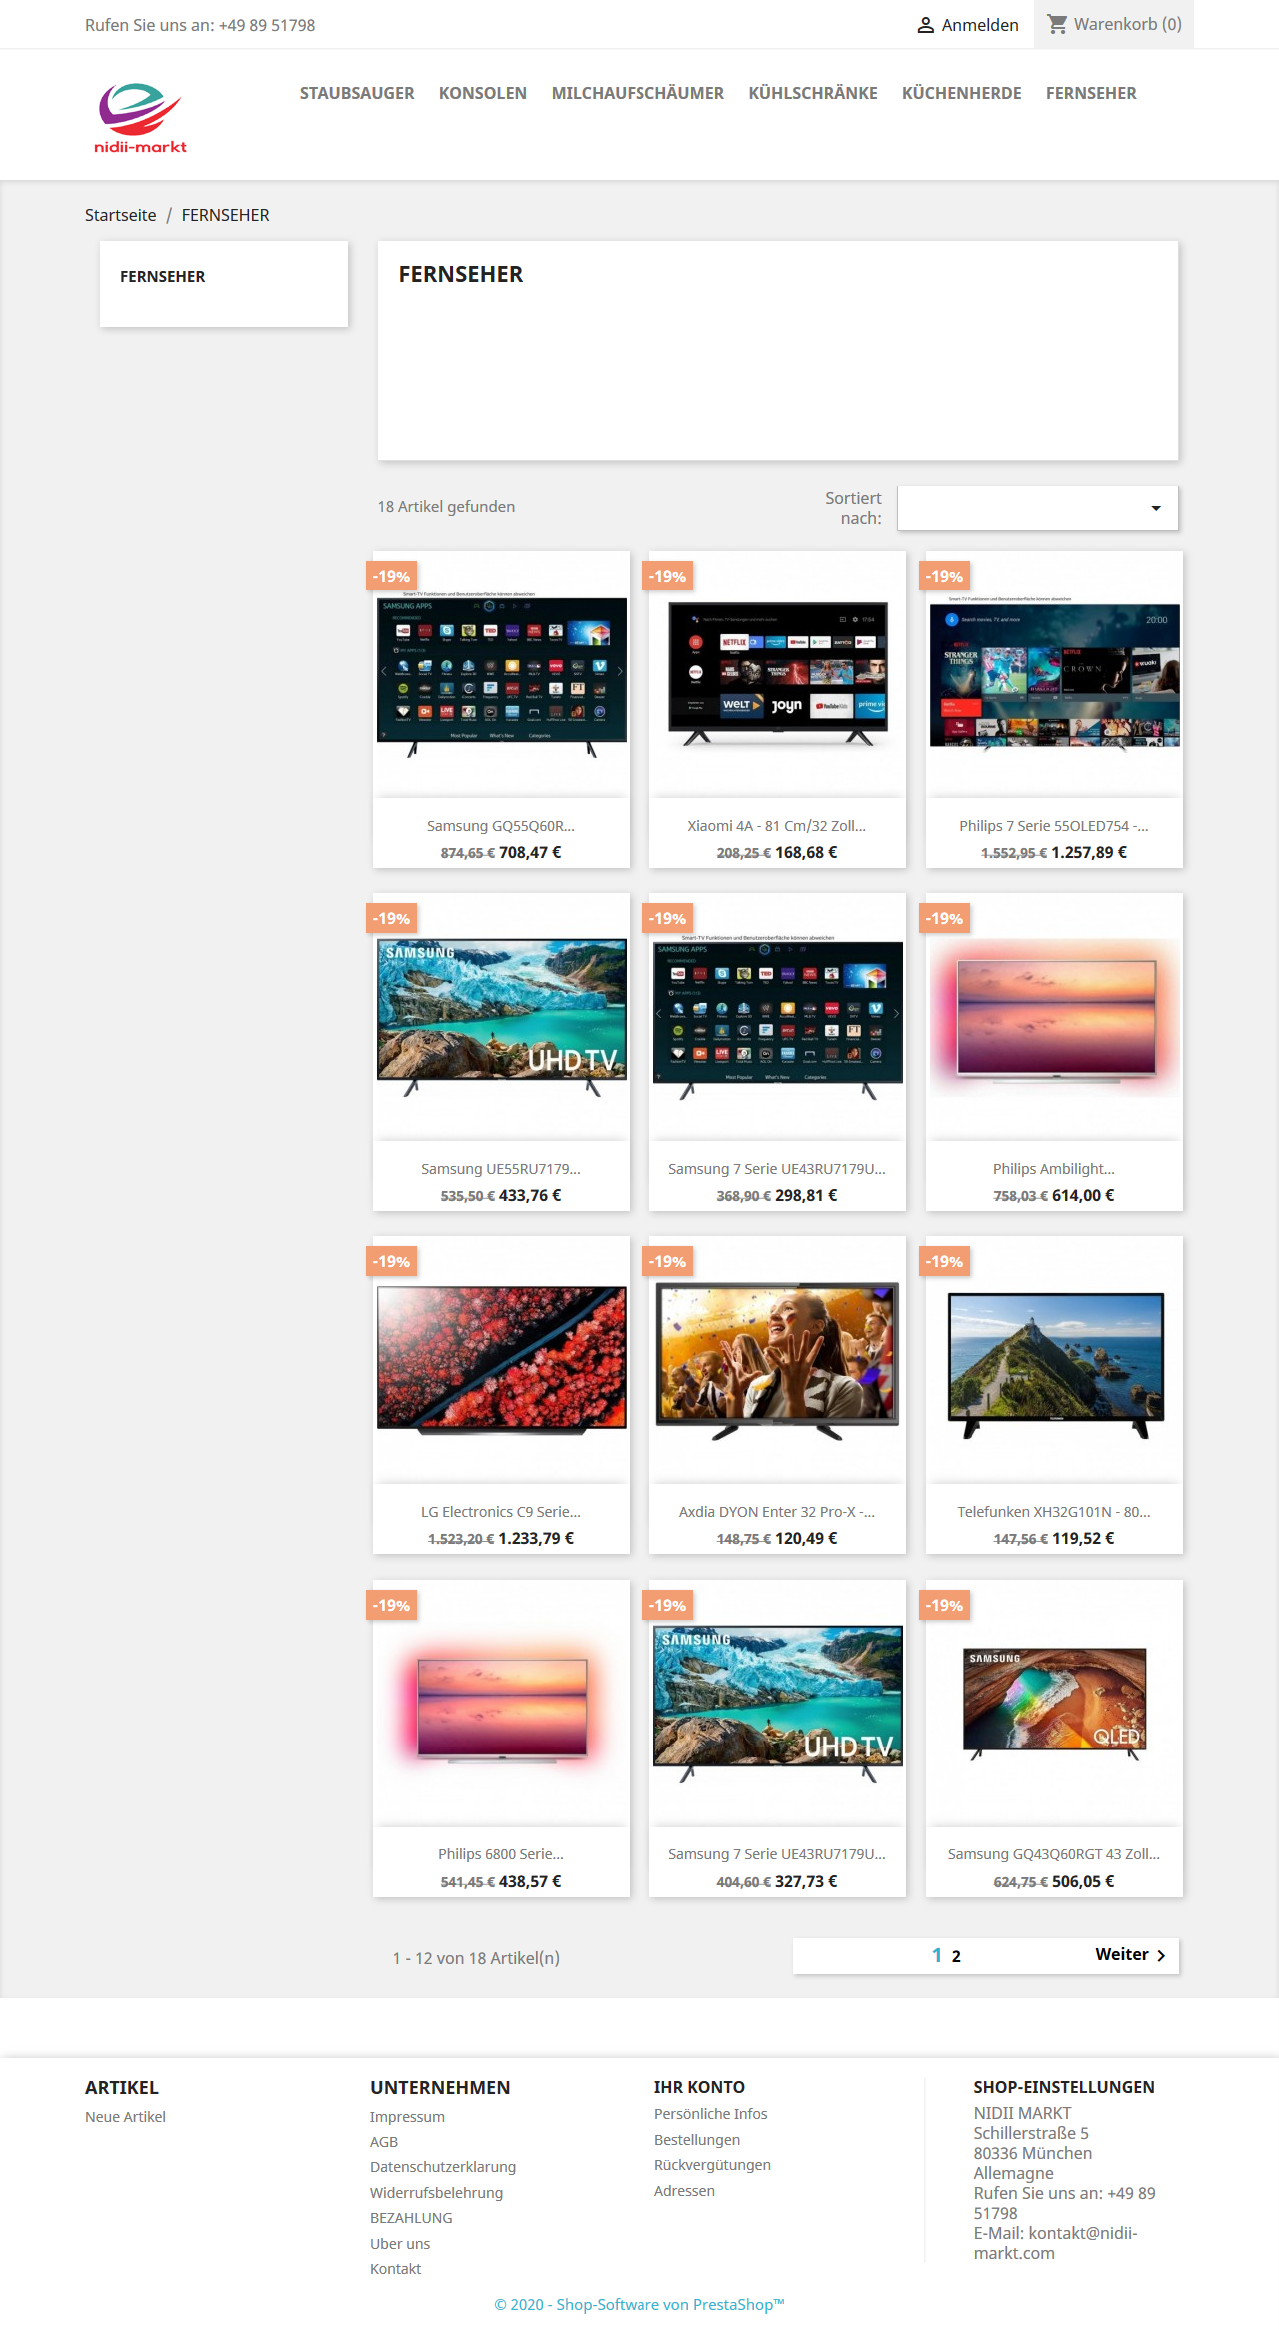The image size is (1279, 2330).
Task: Open the MILCHAUFSCHÄUMER menu
Action: (638, 93)
